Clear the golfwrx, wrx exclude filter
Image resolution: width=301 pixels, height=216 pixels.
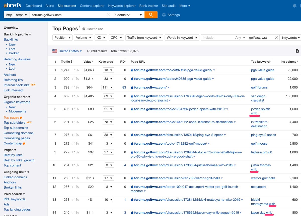click(276, 38)
